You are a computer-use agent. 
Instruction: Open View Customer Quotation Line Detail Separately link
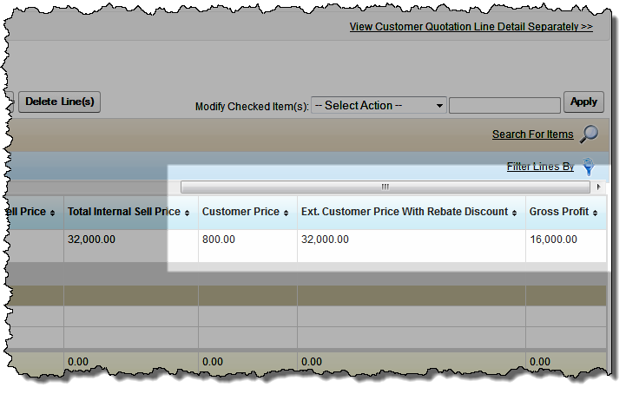[x=471, y=27]
